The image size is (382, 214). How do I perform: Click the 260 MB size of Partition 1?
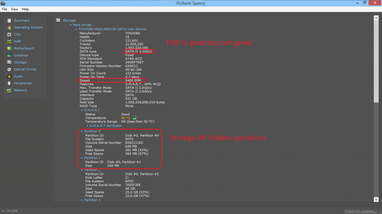[x=113, y=165]
